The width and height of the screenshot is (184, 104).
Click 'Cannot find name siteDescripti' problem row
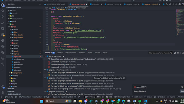point(113,59)
